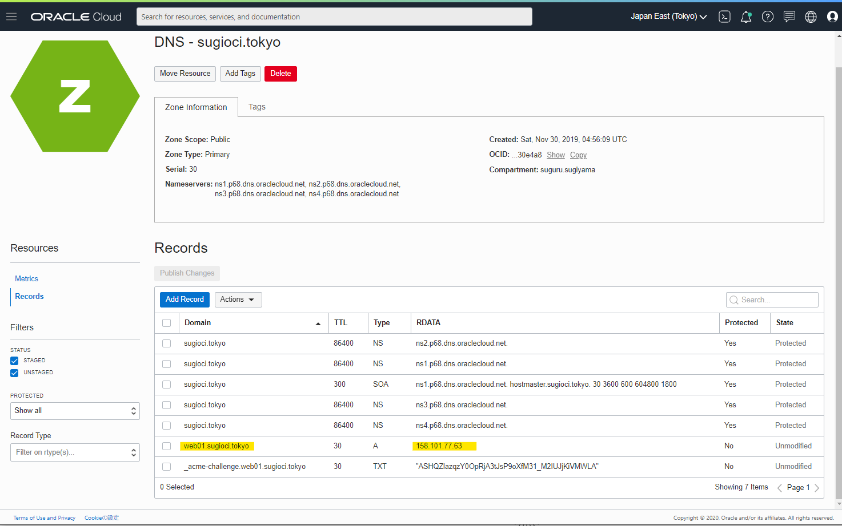Open the Record Type filter dropdown
This screenshot has height=526, width=842.
tap(75, 452)
